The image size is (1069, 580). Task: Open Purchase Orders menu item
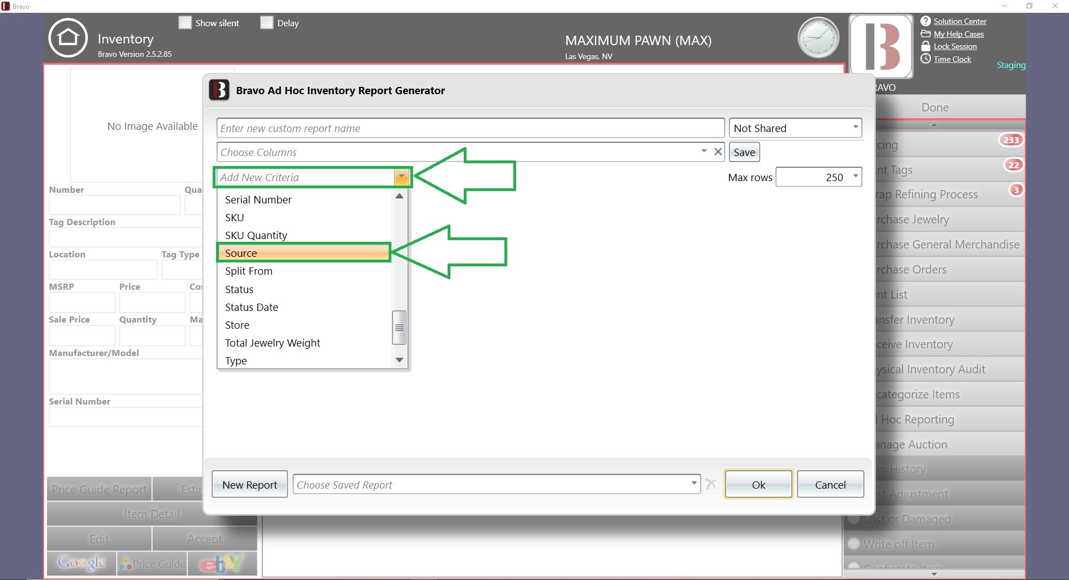click(x=950, y=270)
